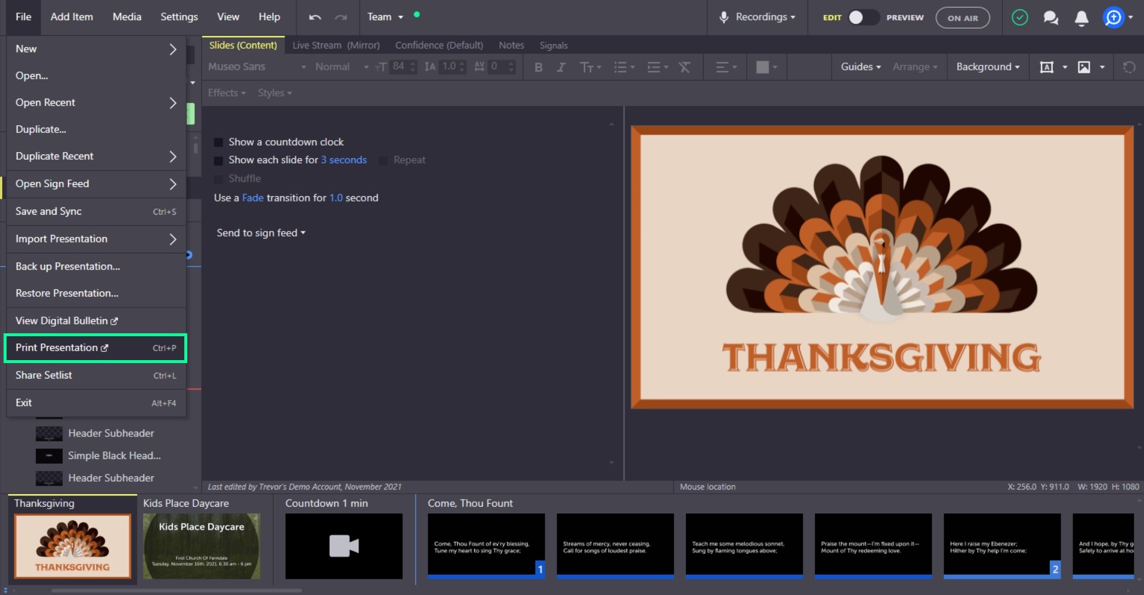The image size is (1144, 595).
Task: Switch to the Live Stream (Mirror) tab
Action: (336, 45)
